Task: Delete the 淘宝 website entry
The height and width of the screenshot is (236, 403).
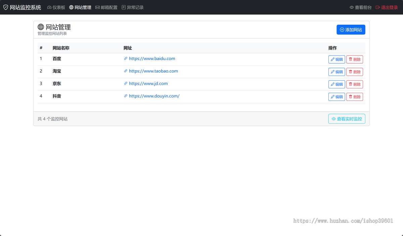Action: pos(355,72)
